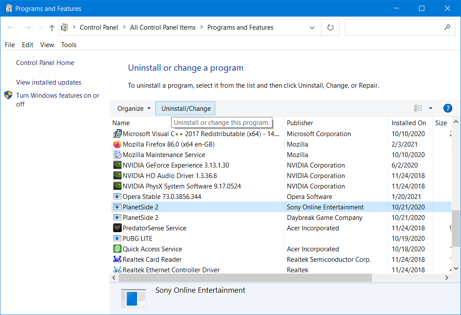The height and width of the screenshot is (315, 461).
Task: Click the Quick Access Service icon
Action: point(117,249)
